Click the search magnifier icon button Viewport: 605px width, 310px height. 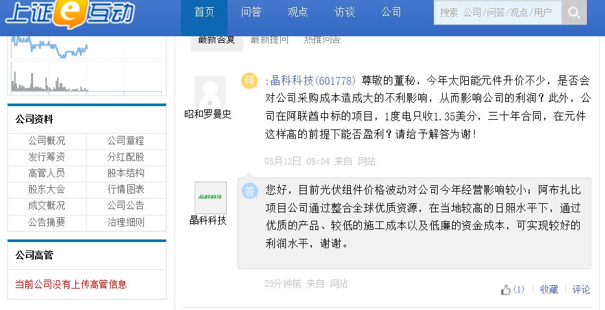coord(574,12)
